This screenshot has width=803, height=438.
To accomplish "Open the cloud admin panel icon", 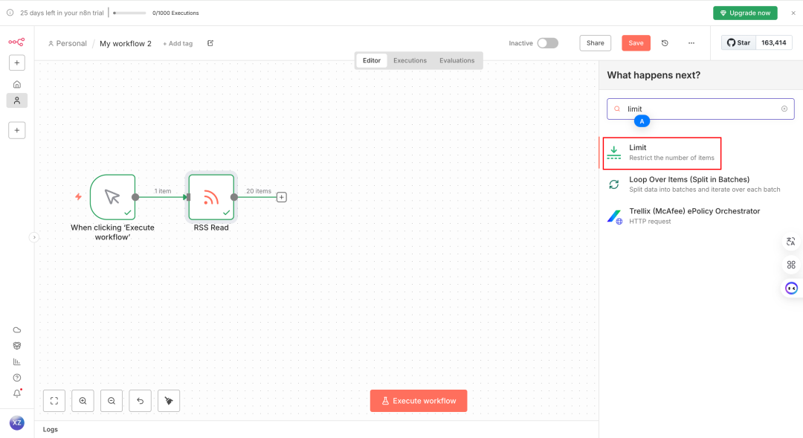I will (17, 330).
